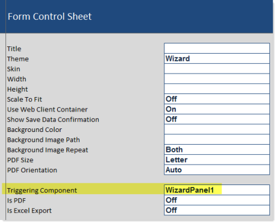Select the Height value cell

(x=217, y=89)
